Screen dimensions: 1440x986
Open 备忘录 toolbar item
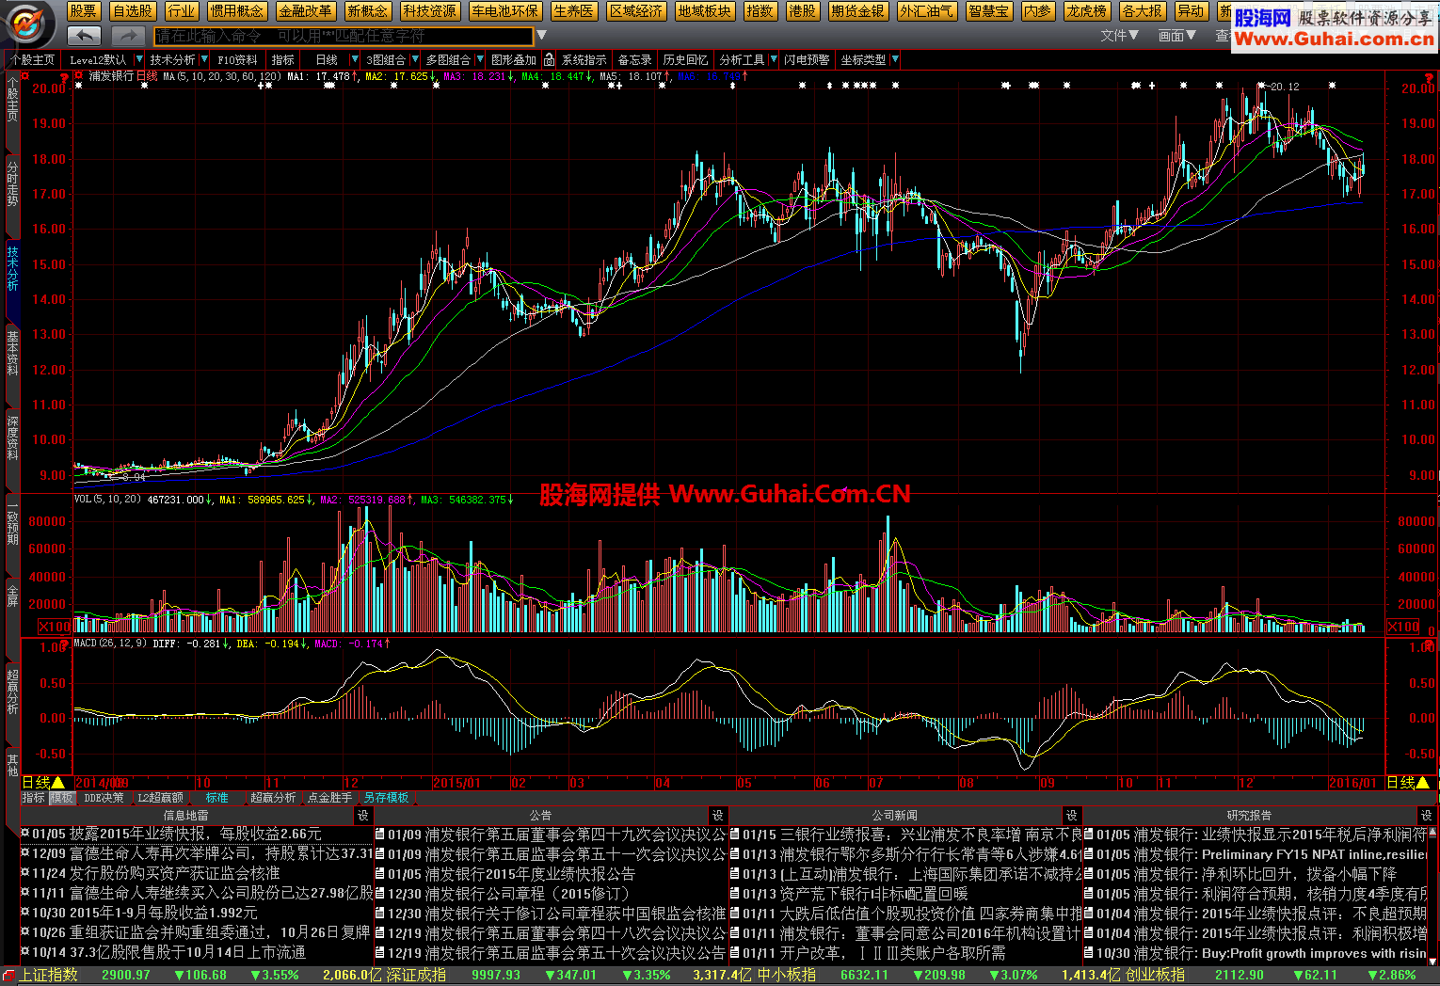click(x=634, y=59)
